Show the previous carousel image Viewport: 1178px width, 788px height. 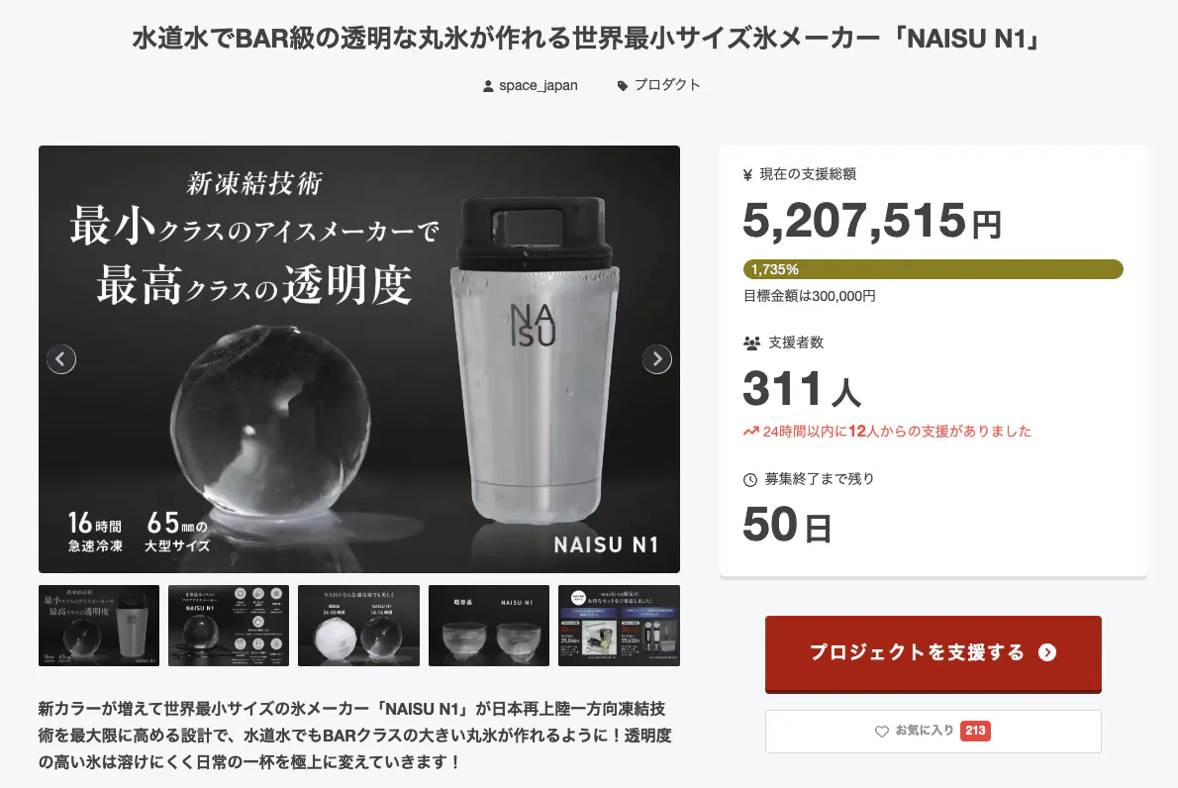[x=60, y=359]
